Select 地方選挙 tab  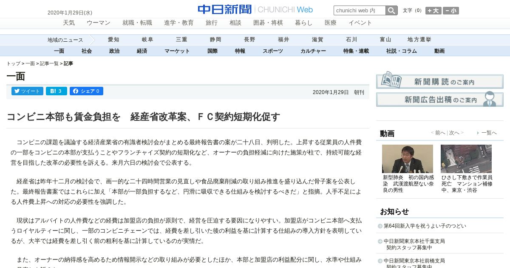click(419, 40)
